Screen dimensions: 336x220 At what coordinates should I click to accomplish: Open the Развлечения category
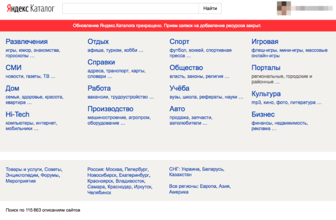pos(27,41)
